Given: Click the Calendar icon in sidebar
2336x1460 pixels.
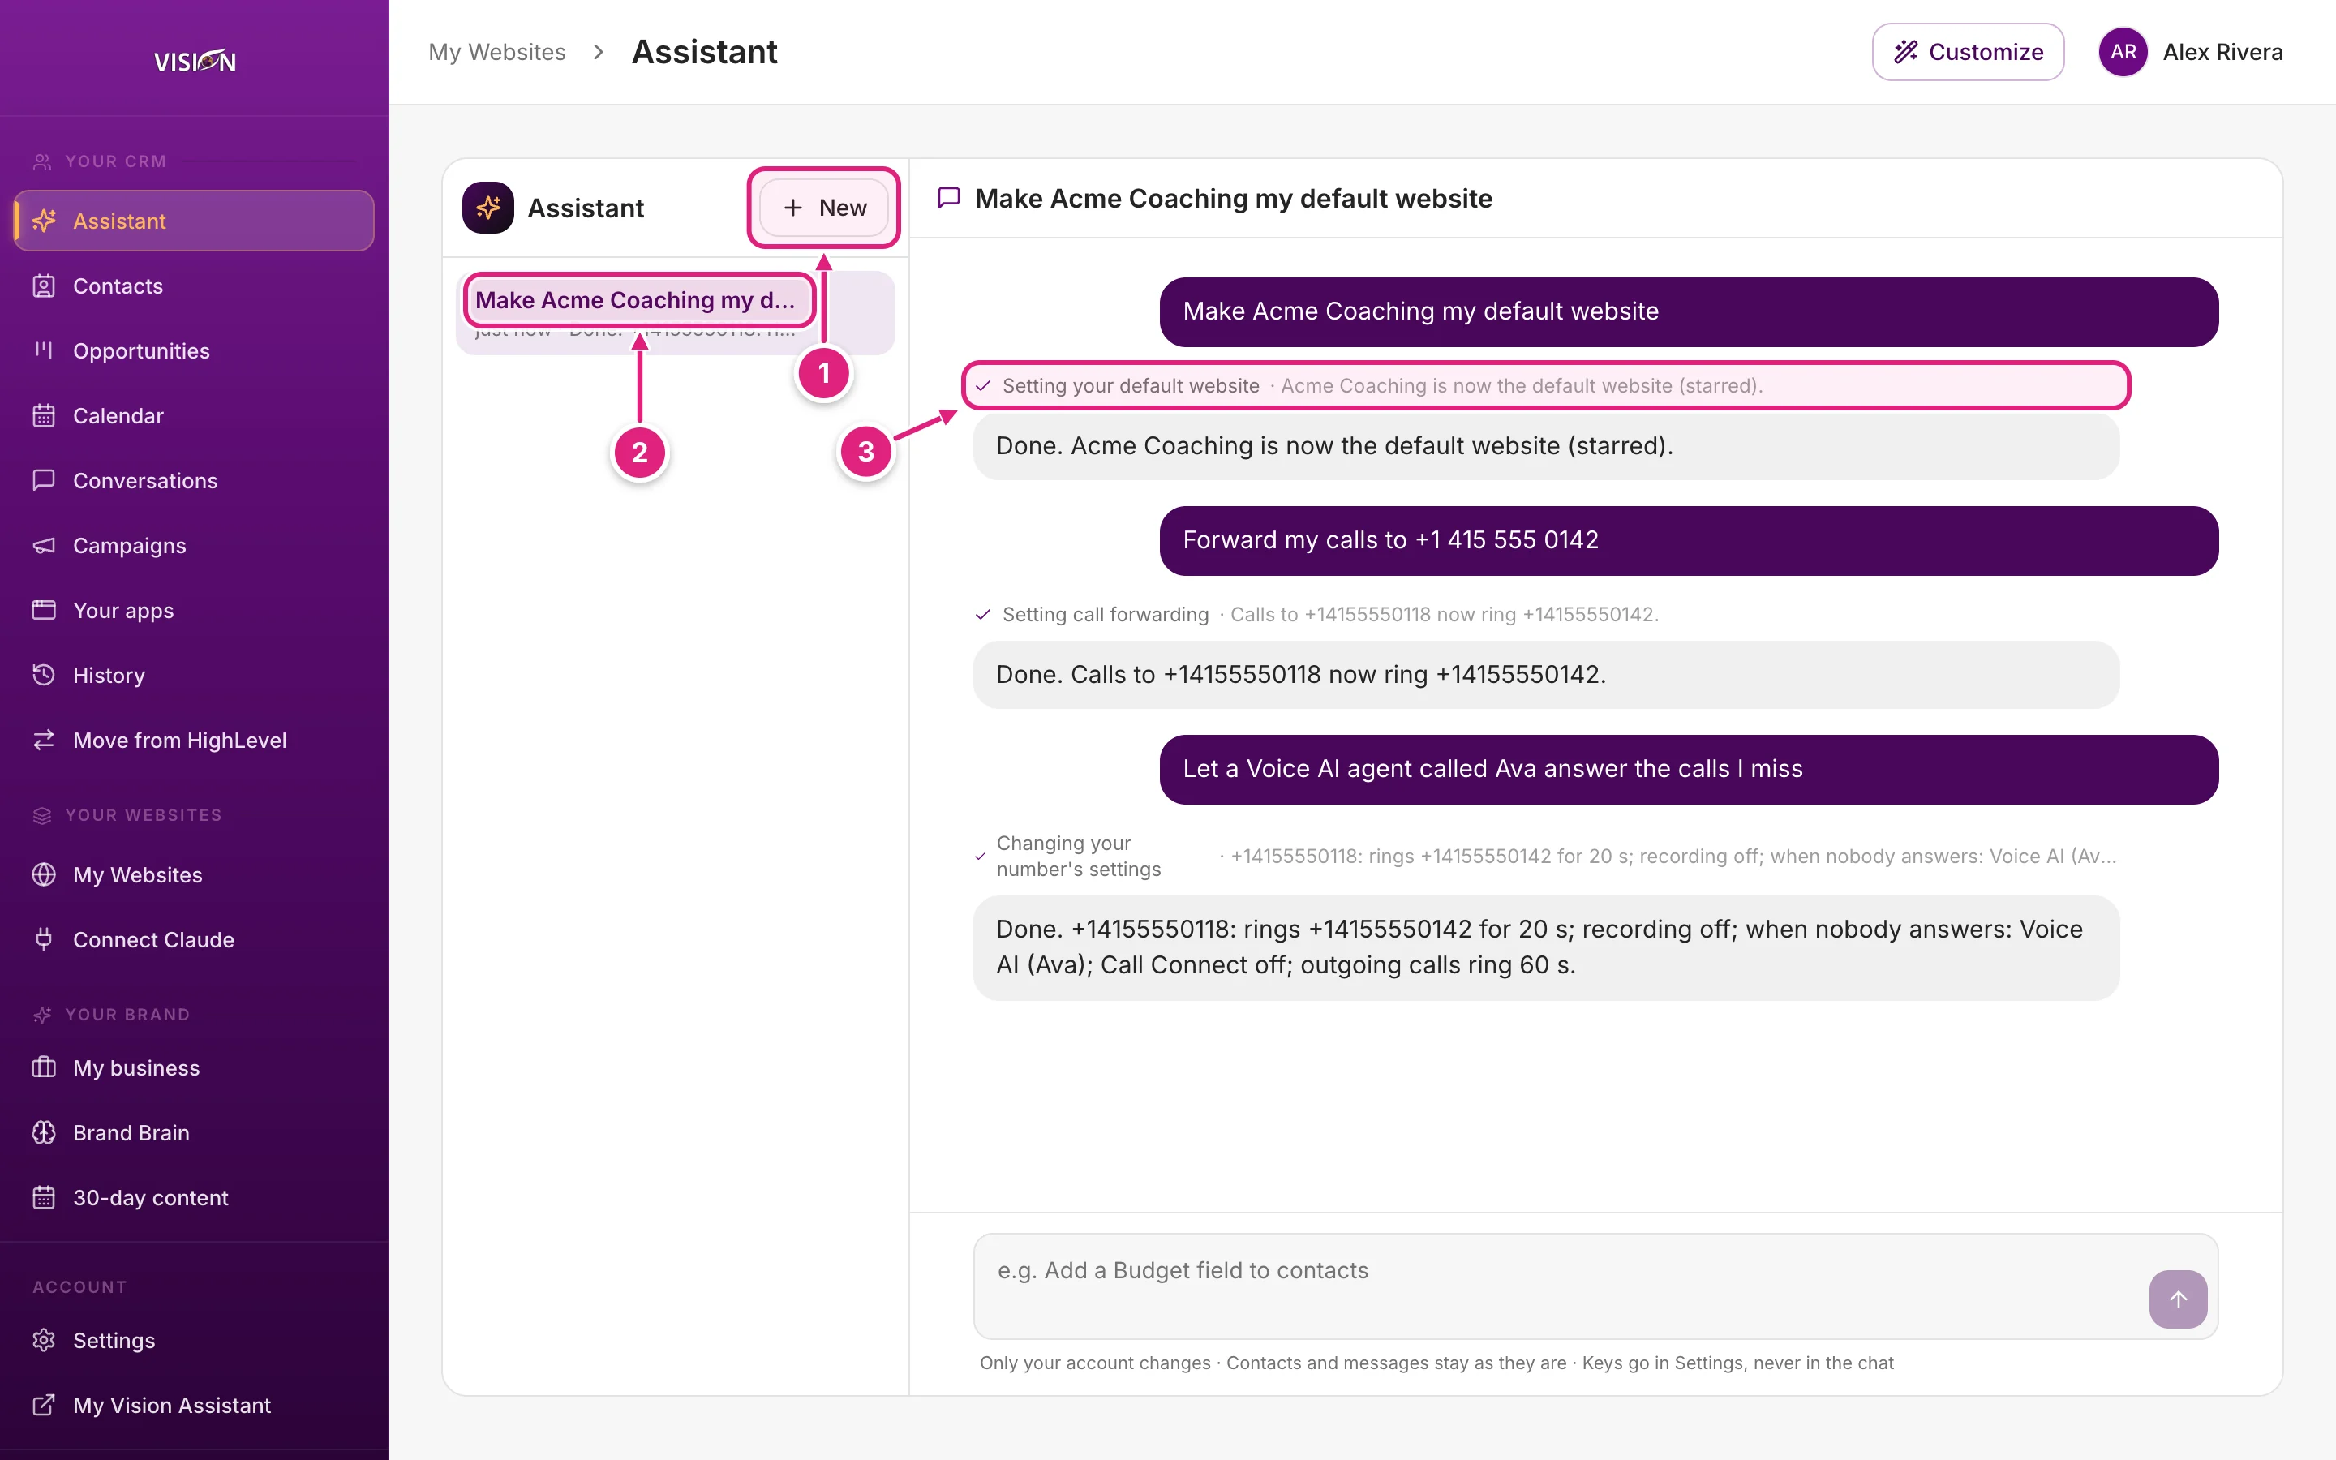Looking at the screenshot, I should pos(44,415).
